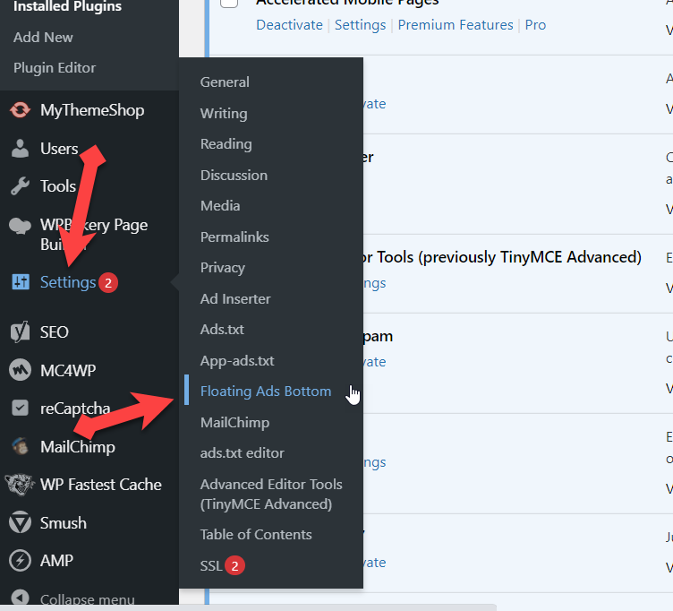The height and width of the screenshot is (611, 673).
Task: Collapse the admin sidebar menu
Action: (87, 599)
